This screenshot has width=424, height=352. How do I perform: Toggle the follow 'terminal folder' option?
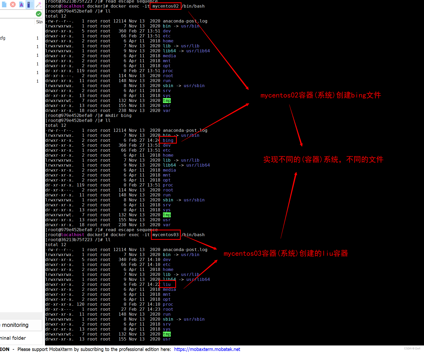[x=13, y=338]
